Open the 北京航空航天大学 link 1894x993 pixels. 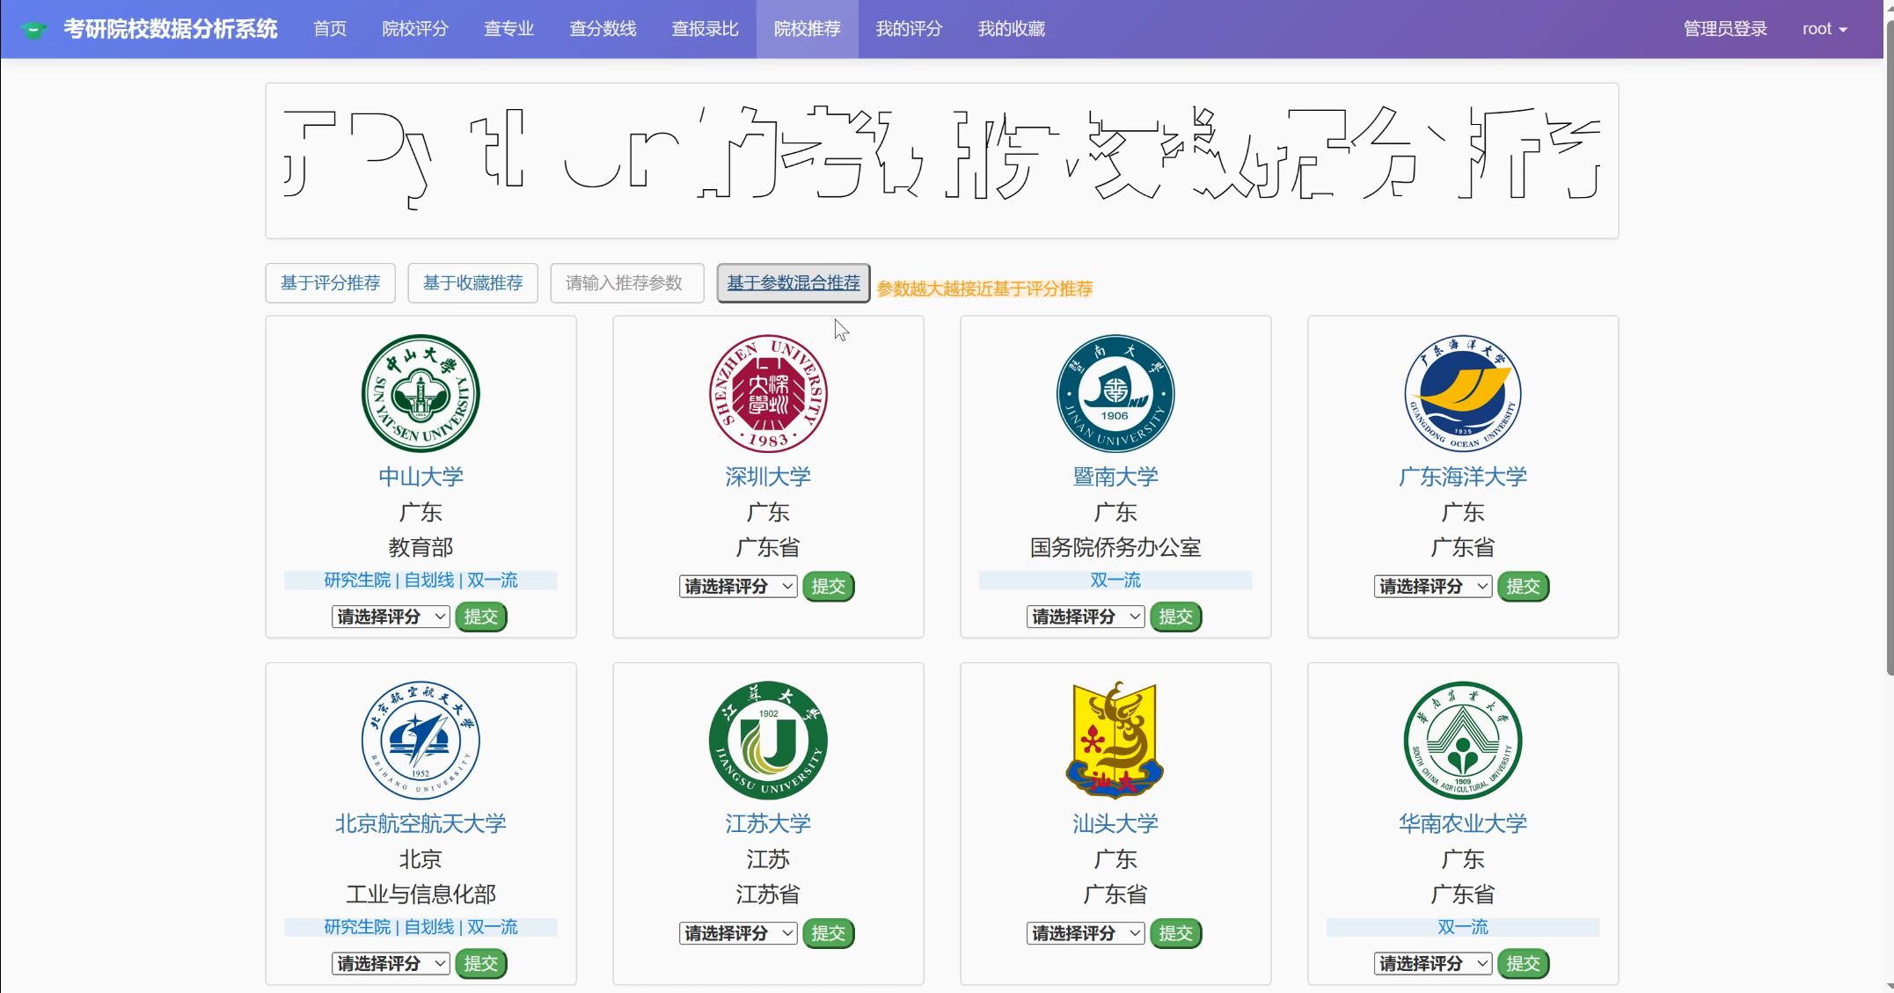[x=420, y=823]
